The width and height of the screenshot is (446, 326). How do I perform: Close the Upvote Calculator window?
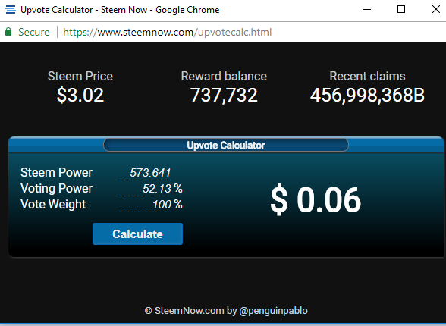coord(435,9)
